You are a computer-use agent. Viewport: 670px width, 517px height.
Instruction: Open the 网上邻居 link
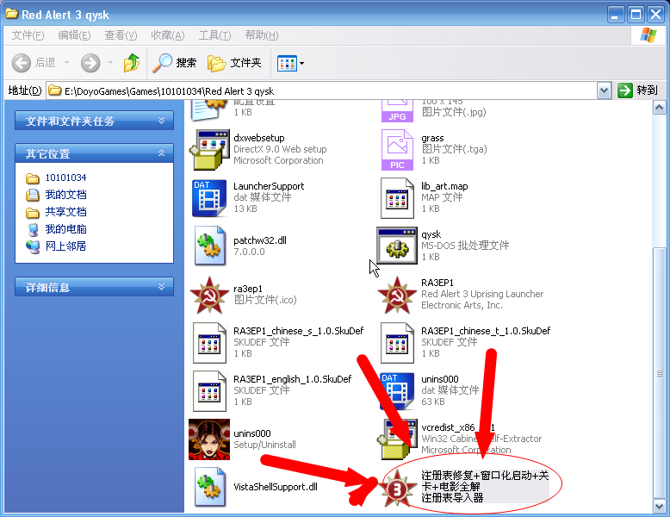(65, 246)
